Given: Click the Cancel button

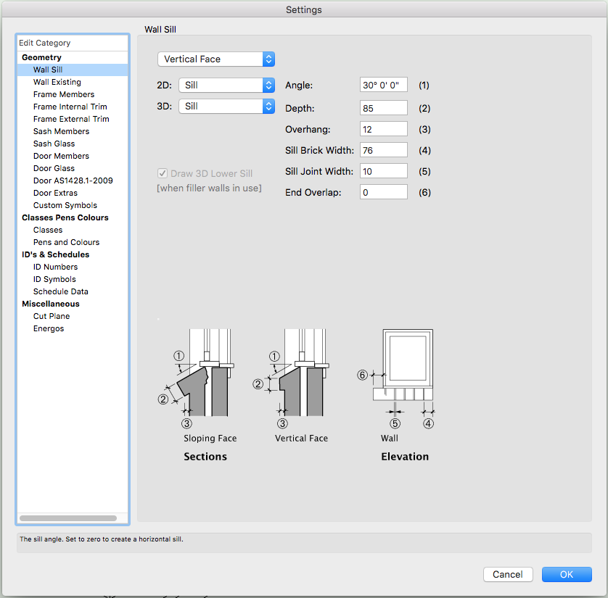Looking at the screenshot, I should point(508,574).
